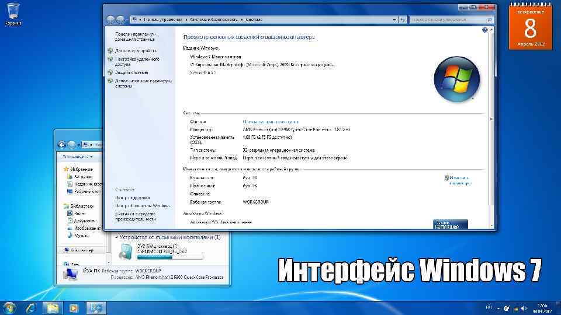Image resolution: width=561 pixels, height=315 pixels.
Task: Open Настройка удаленного доступа link
Action: 137,62
